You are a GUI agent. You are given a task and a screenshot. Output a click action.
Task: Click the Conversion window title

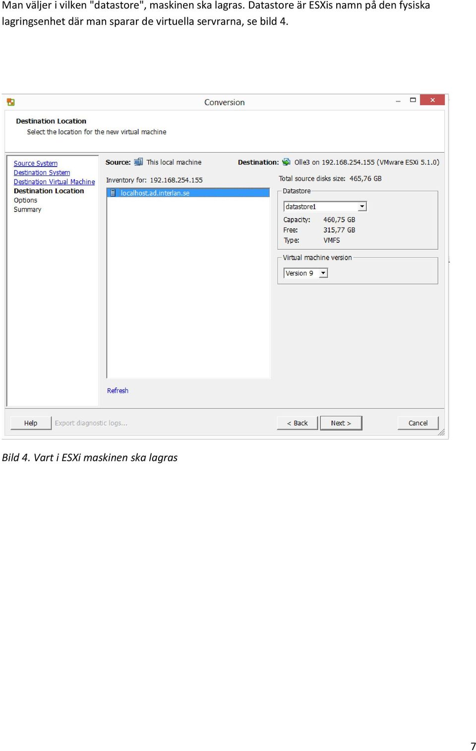225,102
